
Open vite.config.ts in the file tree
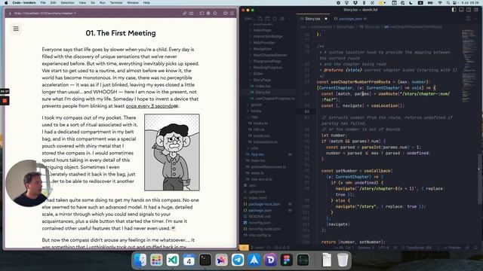point(260,235)
